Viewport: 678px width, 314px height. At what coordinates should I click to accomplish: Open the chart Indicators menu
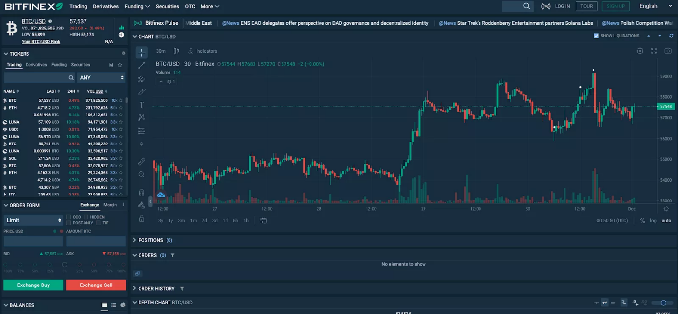click(x=202, y=51)
